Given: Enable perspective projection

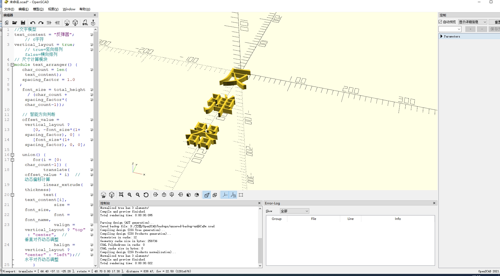Looking at the screenshot, I should (207, 195).
